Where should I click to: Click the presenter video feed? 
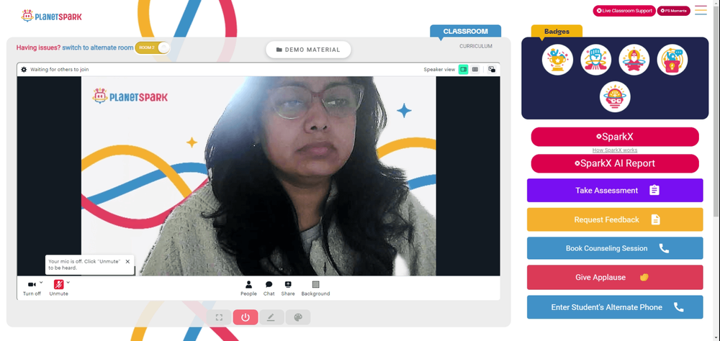click(x=258, y=176)
